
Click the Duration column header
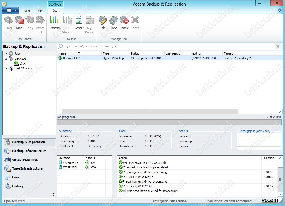[x=269, y=158]
